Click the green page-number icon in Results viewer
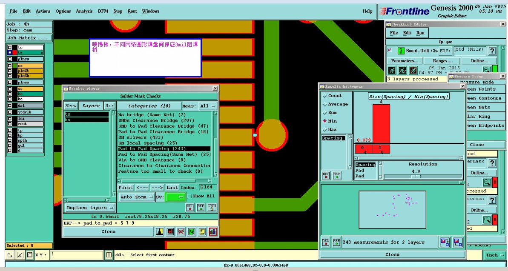 coord(192,231)
